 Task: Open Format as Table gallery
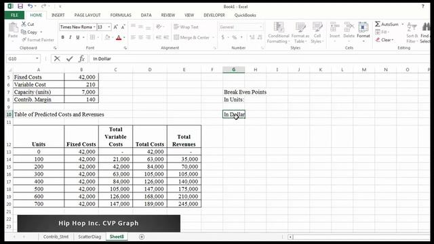(300, 33)
